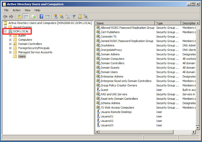Expand the Managed Service Accounts container
This screenshot has height=142, width=202.
pos(10,52)
